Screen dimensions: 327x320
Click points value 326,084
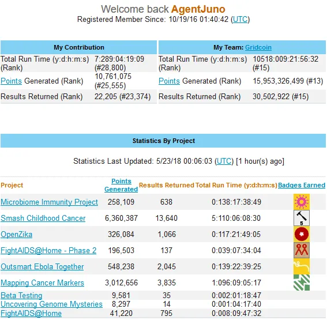point(121,234)
